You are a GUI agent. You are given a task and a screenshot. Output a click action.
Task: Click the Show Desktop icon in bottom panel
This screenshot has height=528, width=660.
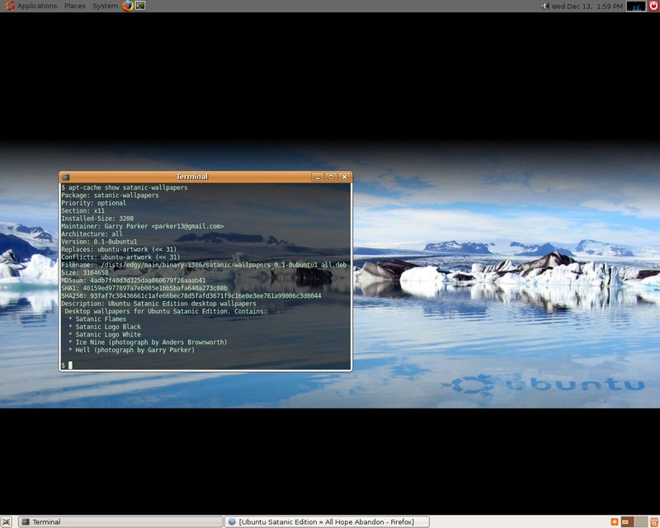[x=7, y=521]
